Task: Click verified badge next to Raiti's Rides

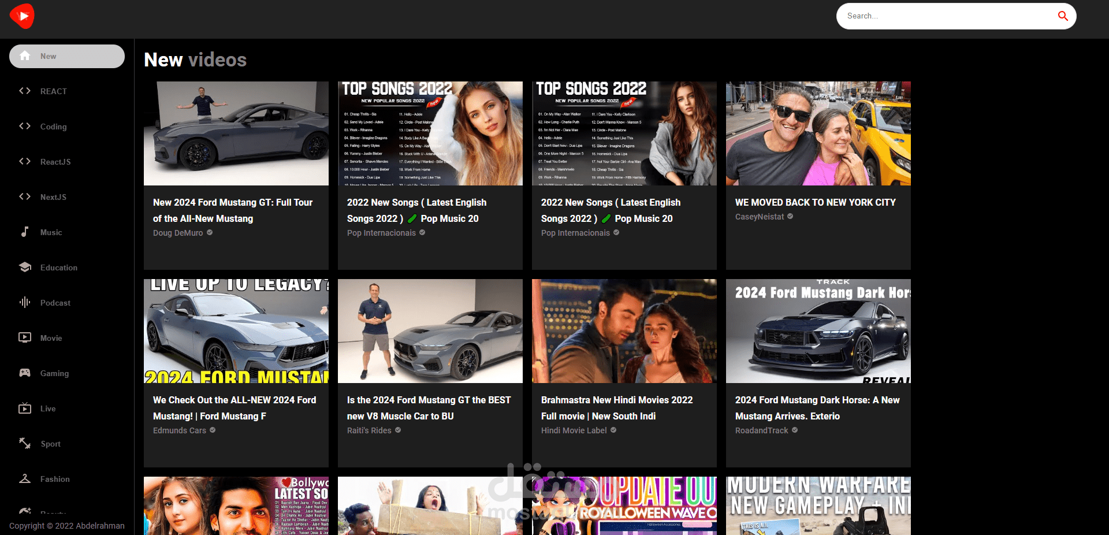Action: pos(398,430)
